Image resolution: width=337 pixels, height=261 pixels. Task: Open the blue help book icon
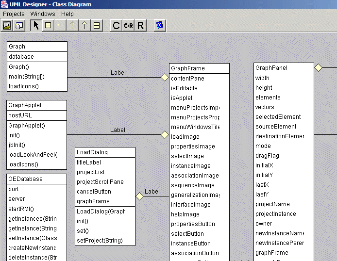[x=160, y=26]
